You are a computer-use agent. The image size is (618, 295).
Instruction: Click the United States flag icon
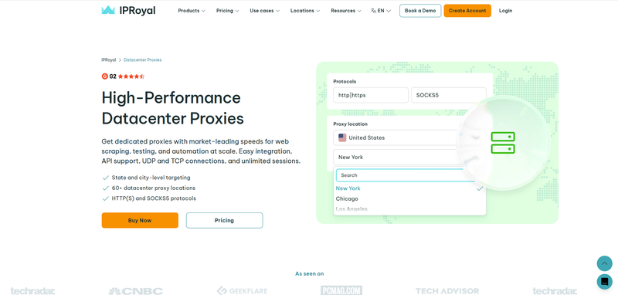(x=342, y=138)
